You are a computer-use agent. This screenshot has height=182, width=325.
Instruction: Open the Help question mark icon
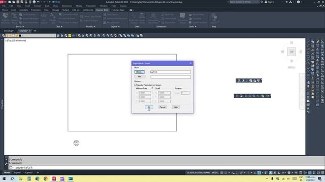[298, 2]
